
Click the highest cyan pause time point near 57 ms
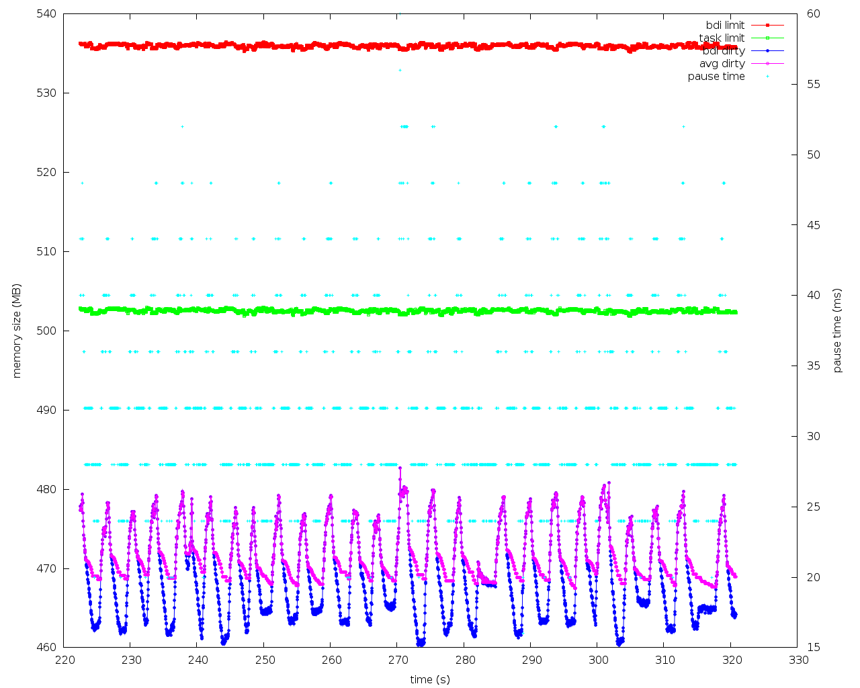400,70
